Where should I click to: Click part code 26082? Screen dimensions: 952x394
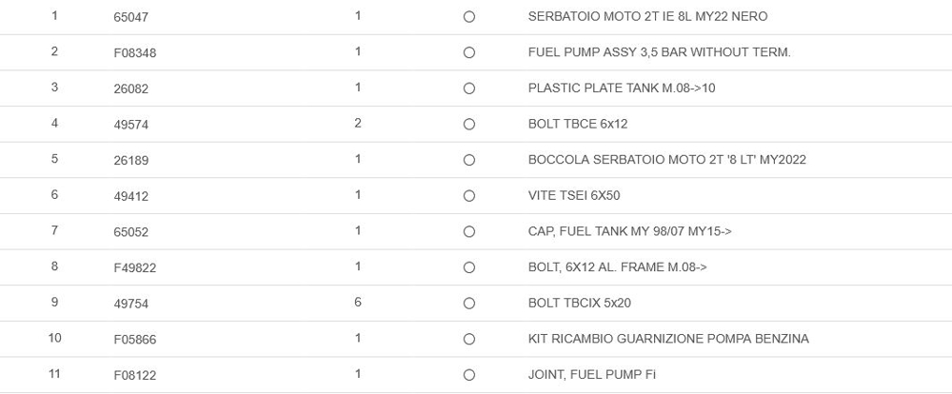130,89
